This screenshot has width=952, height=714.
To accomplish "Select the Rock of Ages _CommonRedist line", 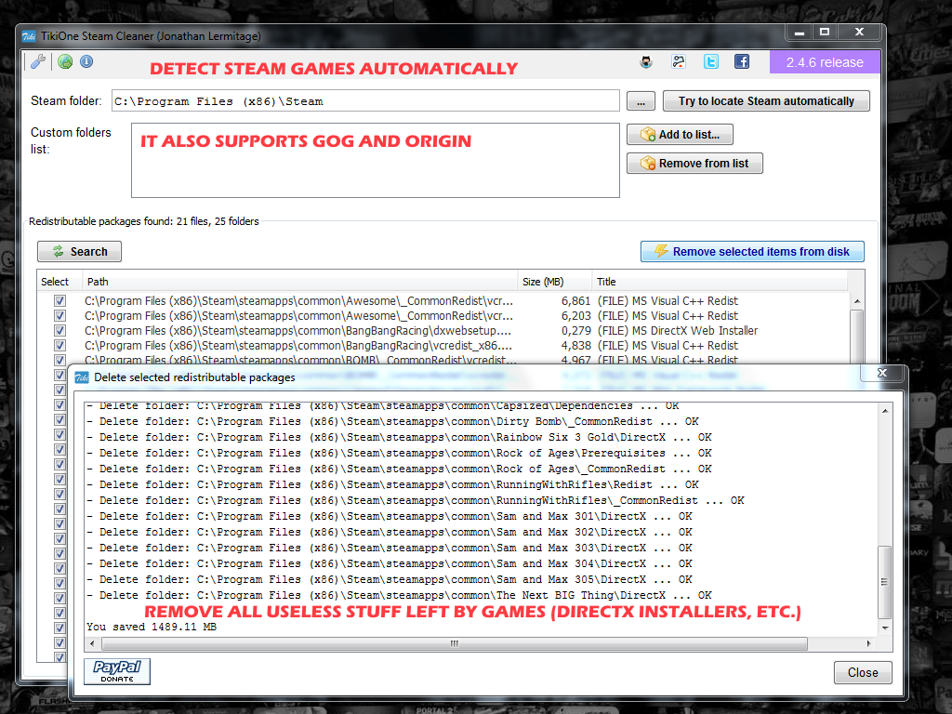I will [x=399, y=469].
